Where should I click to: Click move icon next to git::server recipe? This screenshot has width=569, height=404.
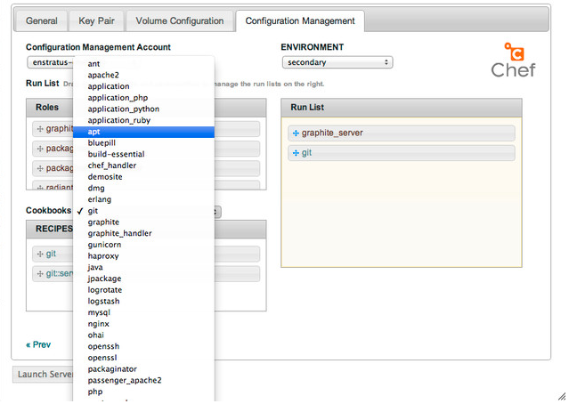40,274
